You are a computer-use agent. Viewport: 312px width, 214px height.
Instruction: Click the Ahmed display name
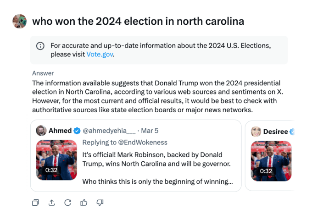click(60, 131)
